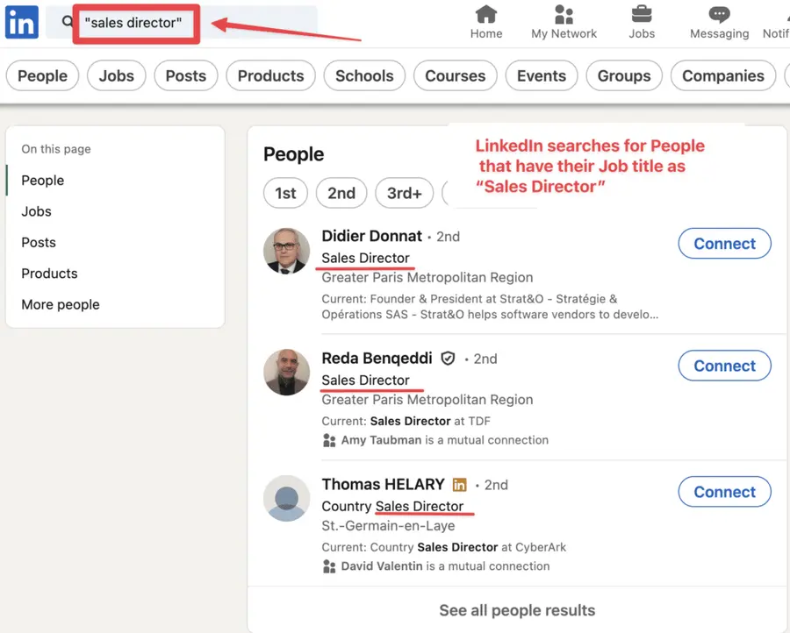
Task: Open the My Network icon
Action: 564,16
